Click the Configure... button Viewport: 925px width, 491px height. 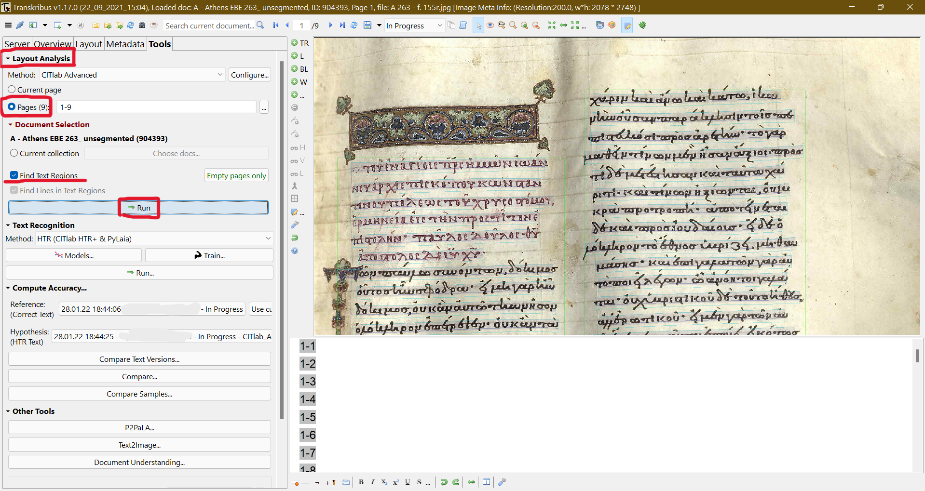[x=249, y=75]
